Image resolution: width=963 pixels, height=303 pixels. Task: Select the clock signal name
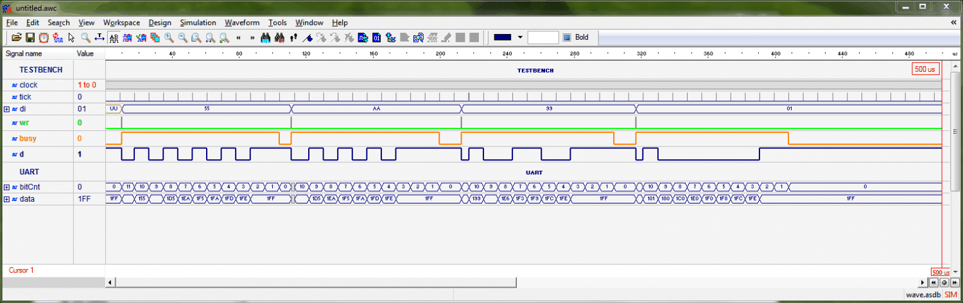pyautogui.click(x=28, y=85)
